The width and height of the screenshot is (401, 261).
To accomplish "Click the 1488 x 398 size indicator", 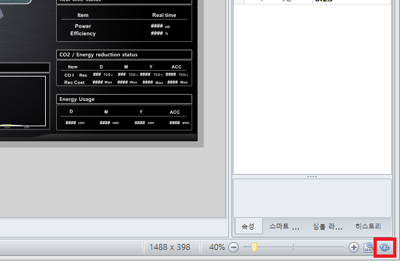I will coord(170,247).
